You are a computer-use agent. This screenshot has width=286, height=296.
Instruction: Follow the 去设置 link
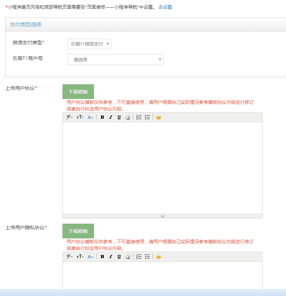pyautogui.click(x=165, y=7)
